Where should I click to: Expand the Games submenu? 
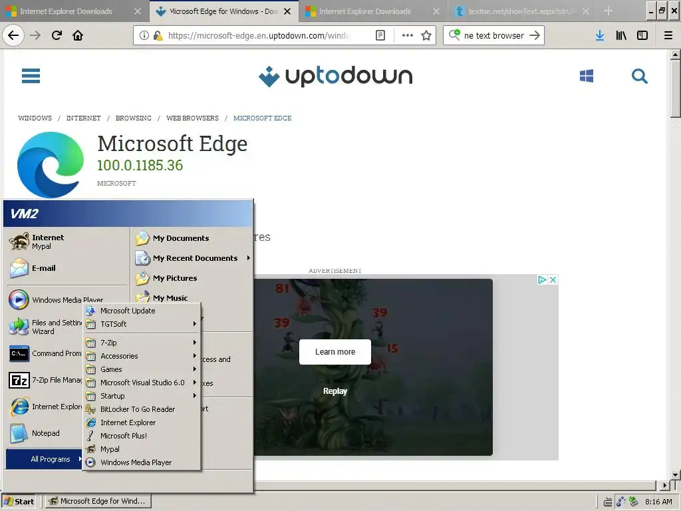pyautogui.click(x=142, y=369)
